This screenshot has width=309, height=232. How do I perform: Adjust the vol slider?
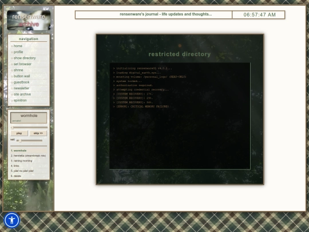(x=30, y=140)
